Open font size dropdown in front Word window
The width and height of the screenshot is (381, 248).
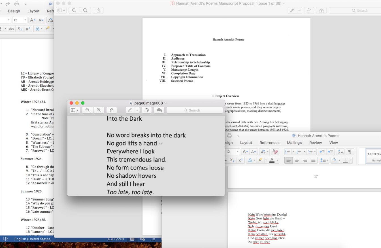tap(237, 152)
